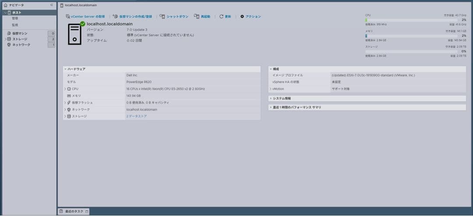Click the 0.02 日間 uptime value
The width and height of the screenshot is (473, 216).
(x=134, y=40)
